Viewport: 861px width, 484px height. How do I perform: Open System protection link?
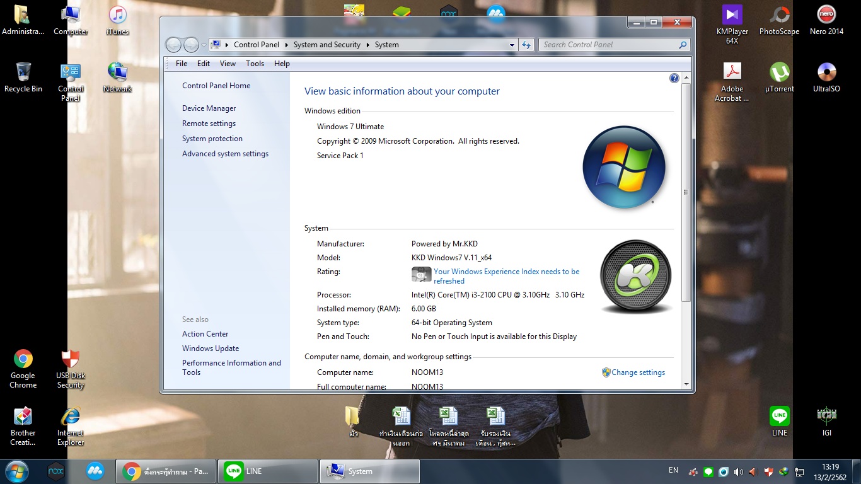212,139
